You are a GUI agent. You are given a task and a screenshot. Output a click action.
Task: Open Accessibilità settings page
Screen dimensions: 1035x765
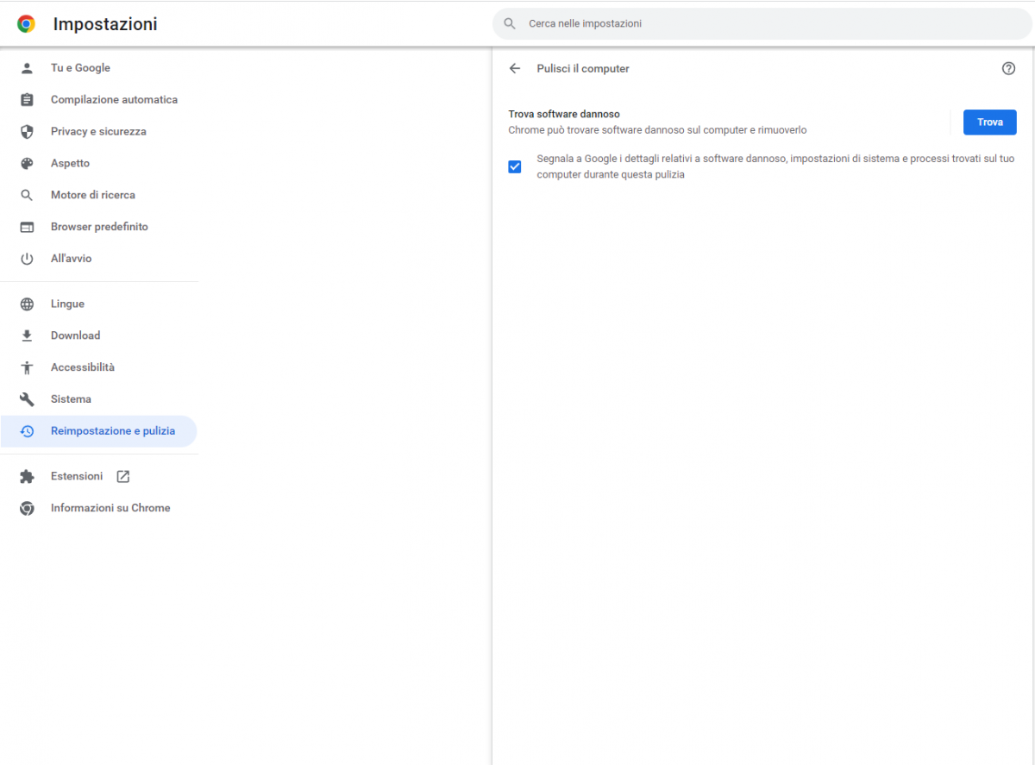83,367
